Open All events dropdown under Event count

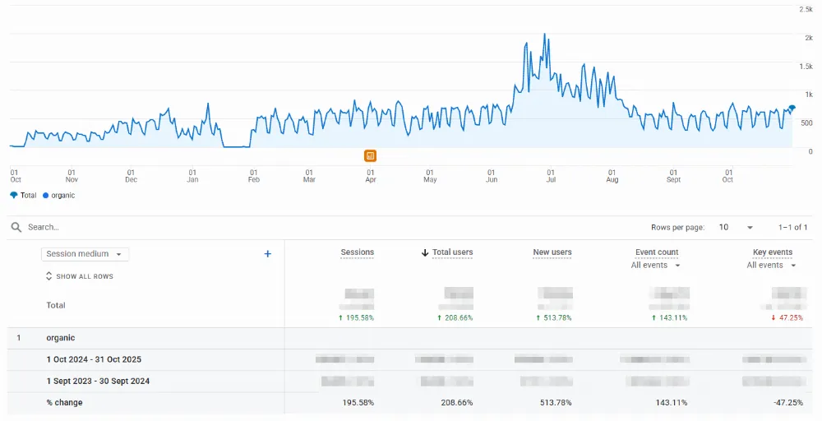click(656, 266)
